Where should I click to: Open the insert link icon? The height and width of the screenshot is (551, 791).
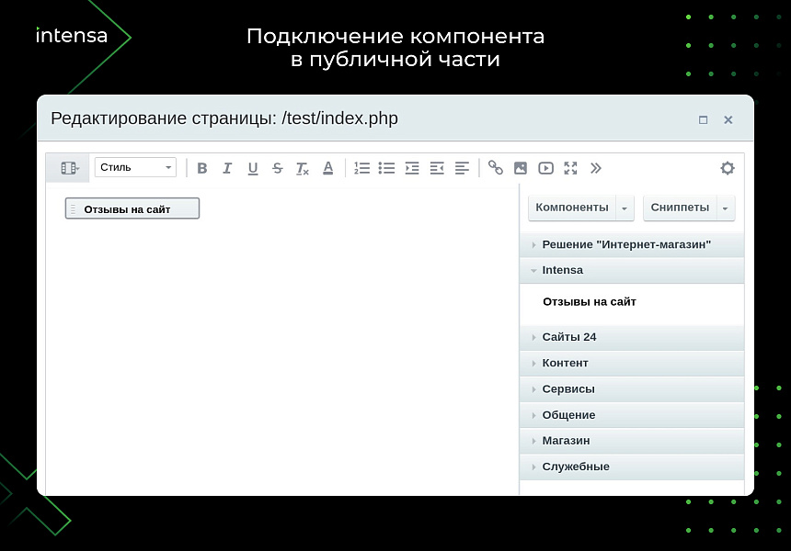[x=496, y=168]
